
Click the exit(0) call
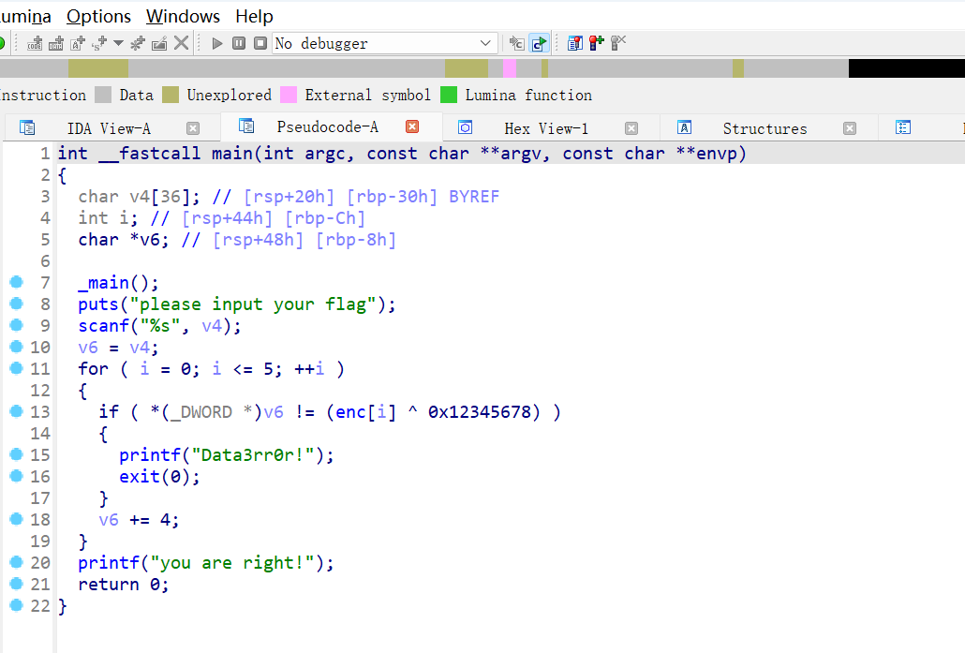click(x=159, y=476)
